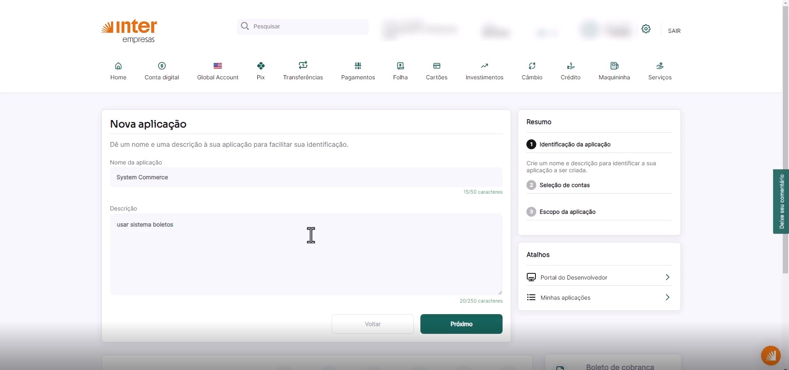Image resolution: width=789 pixels, height=370 pixels.
Task: Open Conta digital
Action: pyautogui.click(x=161, y=71)
